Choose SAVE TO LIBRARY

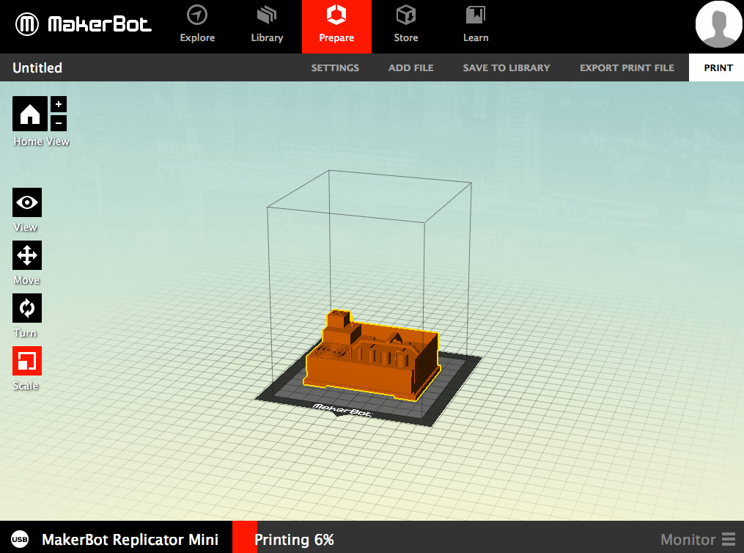507,68
